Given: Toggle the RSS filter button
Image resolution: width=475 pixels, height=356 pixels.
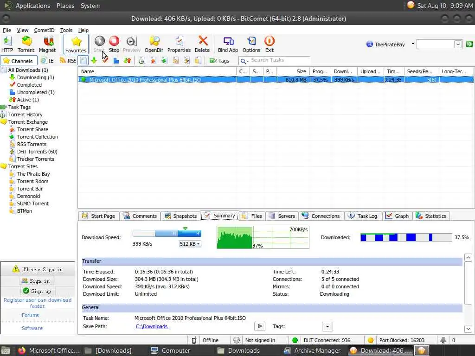Looking at the screenshot, I should (68, 61).
